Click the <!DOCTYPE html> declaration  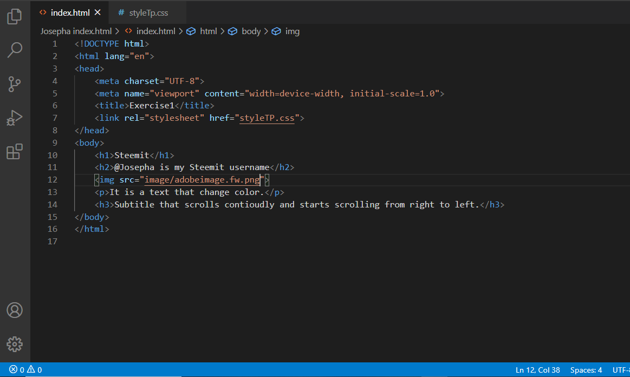(x=112, y=44)
